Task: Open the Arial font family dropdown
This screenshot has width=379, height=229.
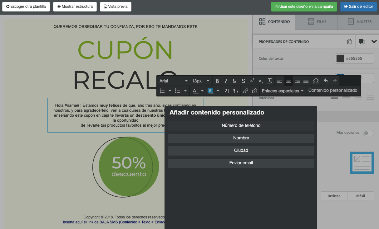Action: coord(173,81)
